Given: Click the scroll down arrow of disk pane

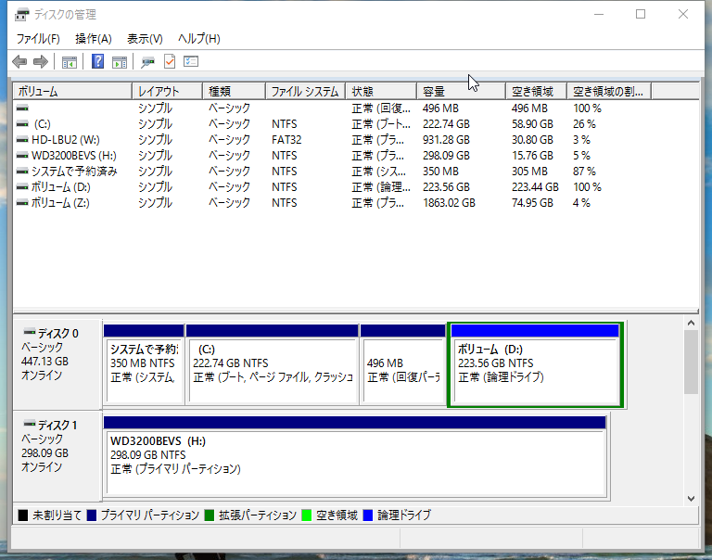Looking at the screenshot, I should click(x=691, y=498).
